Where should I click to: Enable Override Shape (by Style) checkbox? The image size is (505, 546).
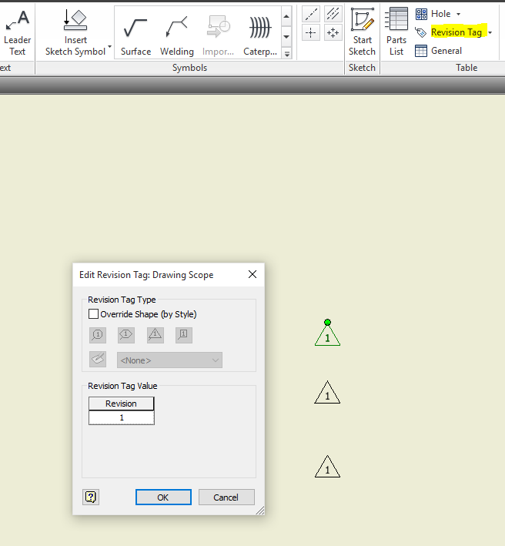[x=93, y=314]
